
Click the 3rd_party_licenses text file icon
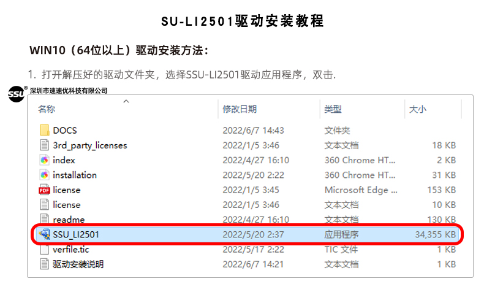tap(45, 145)
